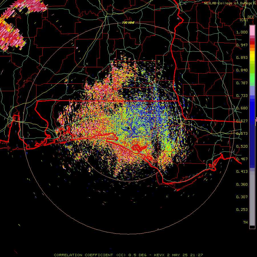Click the CORRELATION COEFFICIENT (CC) title text
The height and width of the screenshot is (257, 257).
90,255
